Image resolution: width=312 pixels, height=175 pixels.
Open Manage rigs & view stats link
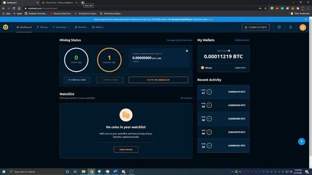179,40
